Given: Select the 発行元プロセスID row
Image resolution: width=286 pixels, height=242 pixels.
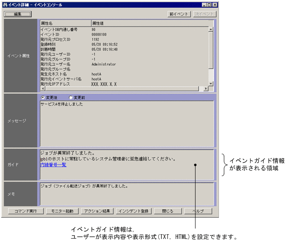Looking at the screenshot, I should (x=124, y=39).
